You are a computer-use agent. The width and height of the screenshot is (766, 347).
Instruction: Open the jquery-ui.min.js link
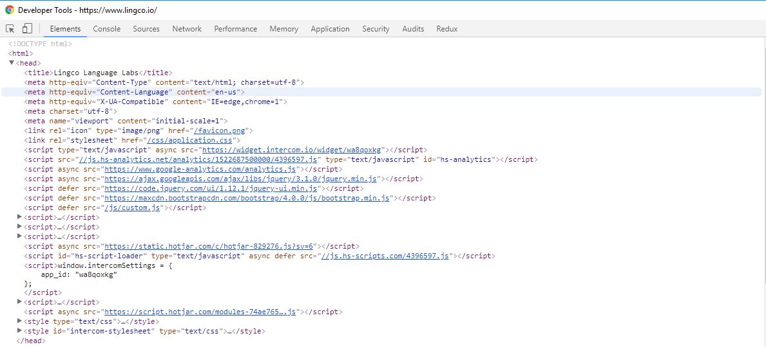click(x=211, y=188)
